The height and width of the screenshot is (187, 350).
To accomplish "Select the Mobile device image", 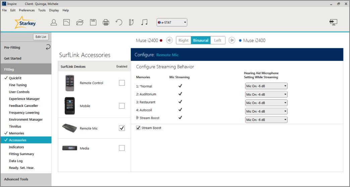I will tap(70, 106).
